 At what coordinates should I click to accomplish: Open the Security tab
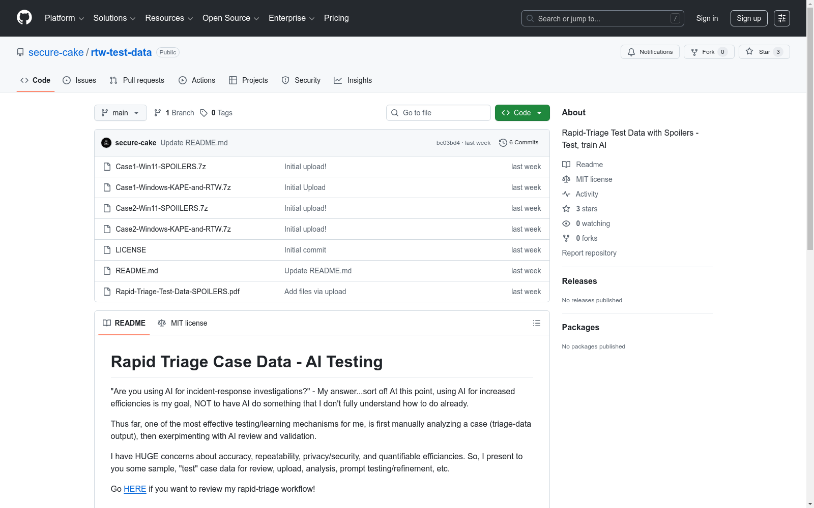(x=301, y=80)
